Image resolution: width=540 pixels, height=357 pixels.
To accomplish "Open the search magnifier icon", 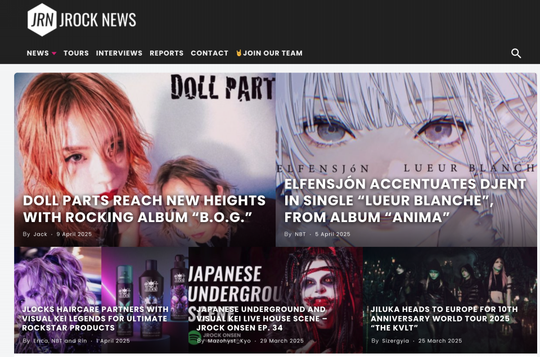I will pos(516,53).
